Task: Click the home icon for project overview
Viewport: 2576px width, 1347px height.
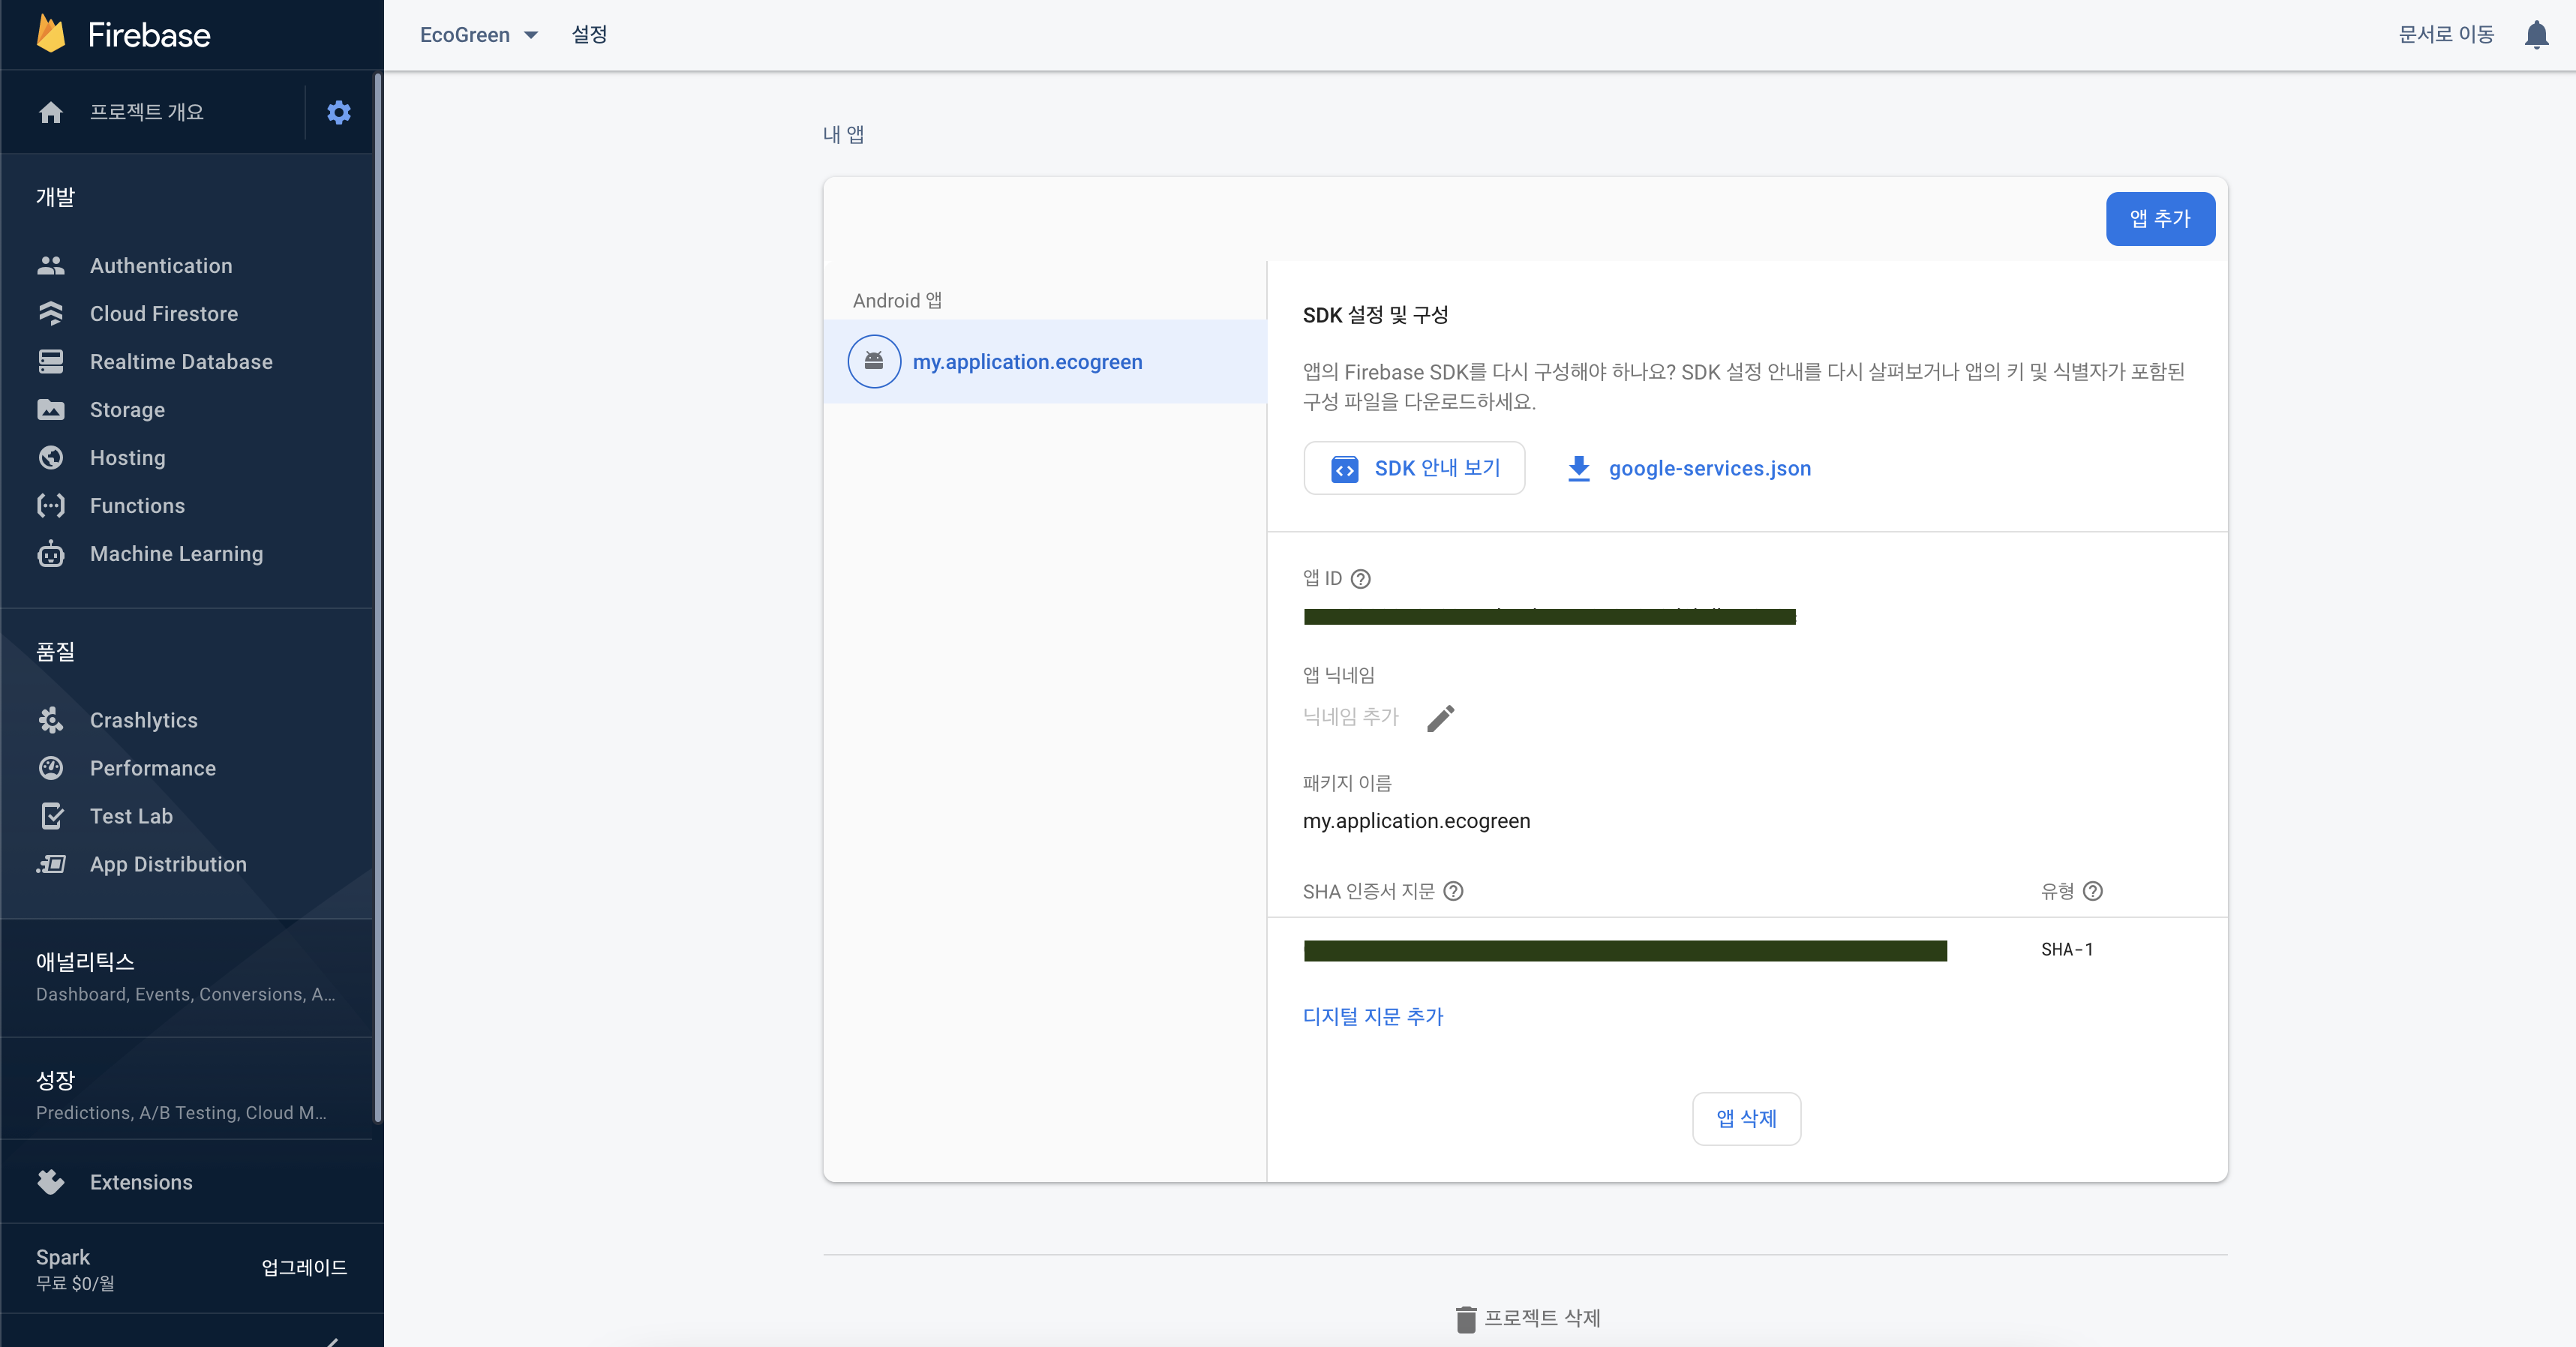Action: click(x=51, y=112)
